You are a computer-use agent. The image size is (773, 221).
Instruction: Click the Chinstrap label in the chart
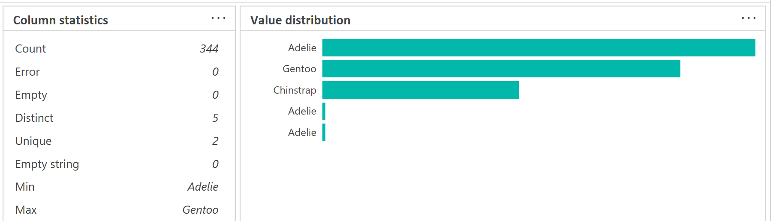coord(295,90)
